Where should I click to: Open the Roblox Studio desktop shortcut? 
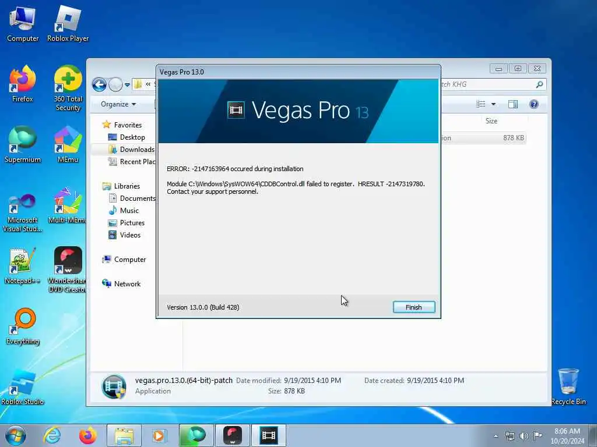click(x=23, y=388)
